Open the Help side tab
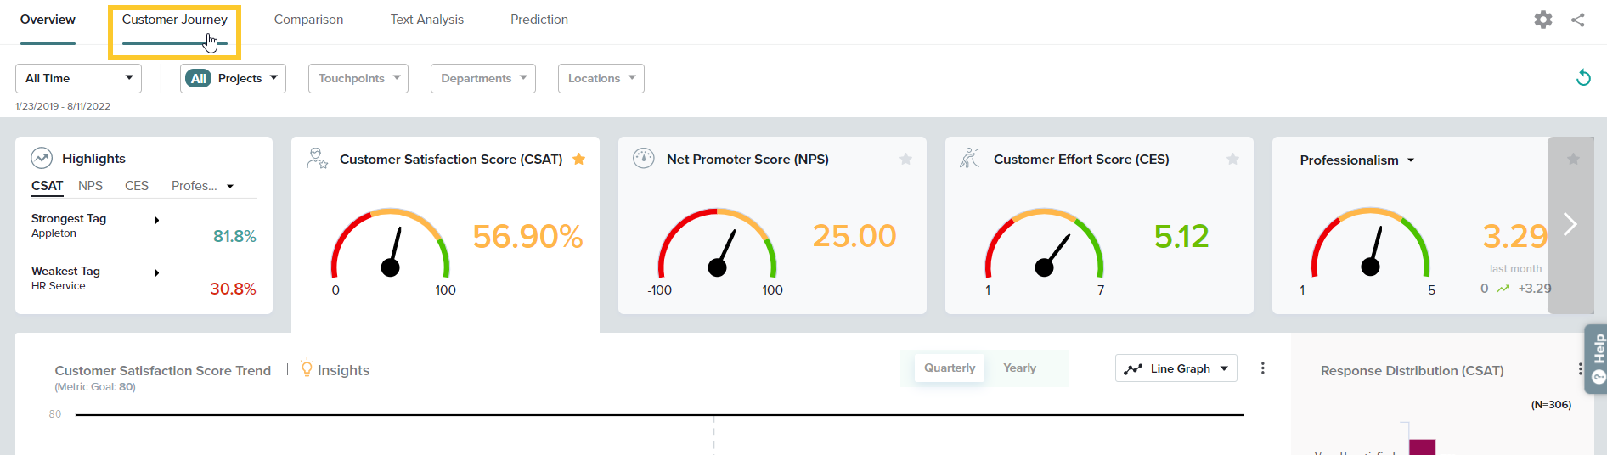The height and width of the screenshot is (455, 1607). [x=1597, y=358]
